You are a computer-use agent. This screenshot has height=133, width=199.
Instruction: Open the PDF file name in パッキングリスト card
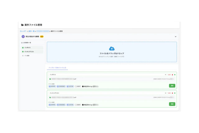point(64,97)
